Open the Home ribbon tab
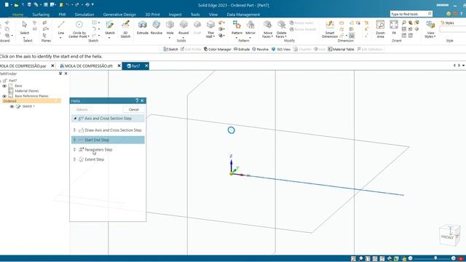This screenshot has width=466, height=262. 17,15
